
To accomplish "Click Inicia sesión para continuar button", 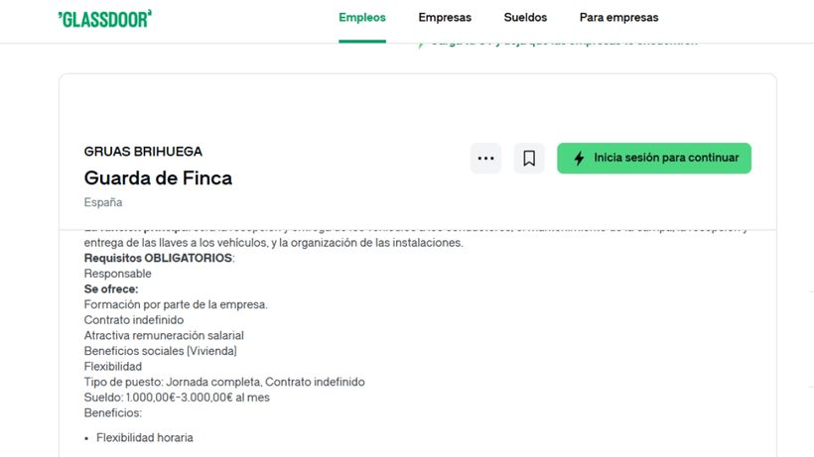I will [654, 158].
